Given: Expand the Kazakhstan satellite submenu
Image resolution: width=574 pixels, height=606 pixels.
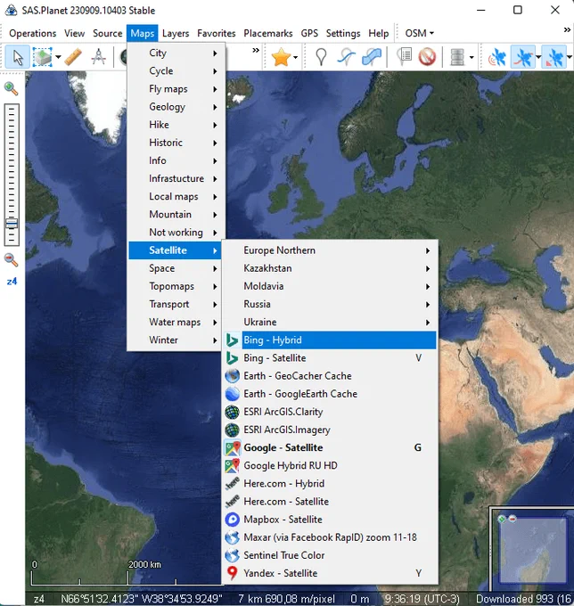Looking at the screenshot, I should coord(331,268).
